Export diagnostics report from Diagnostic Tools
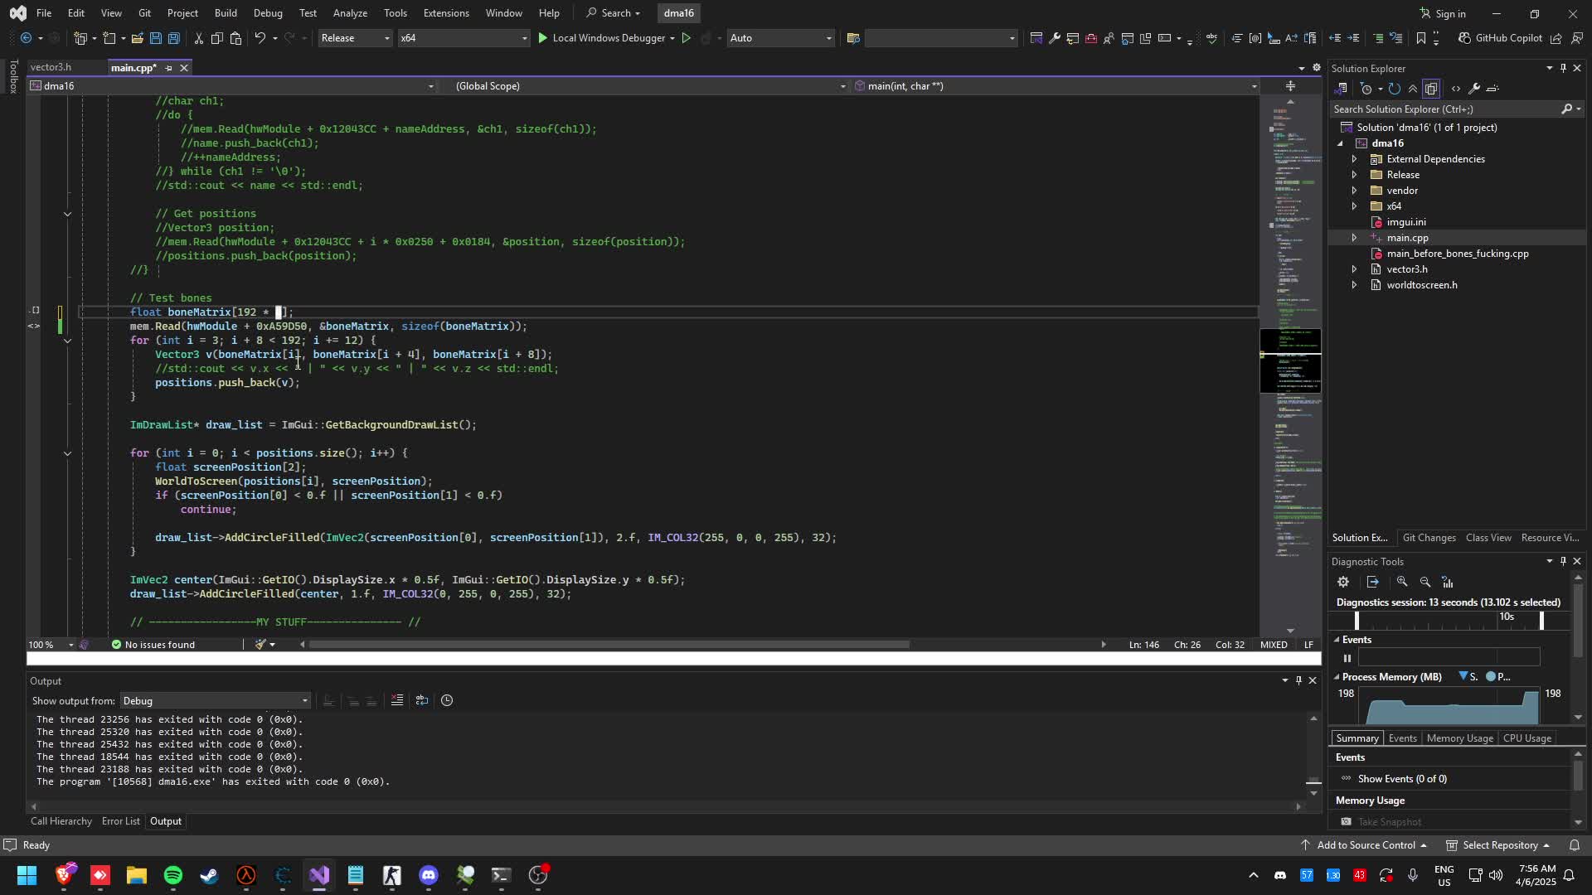Screen dimensions: 1592x895 pos(1372,582)
